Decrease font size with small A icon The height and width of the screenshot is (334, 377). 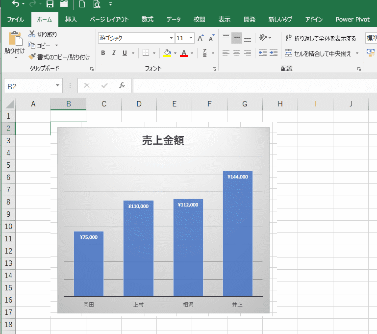(212, 38)
